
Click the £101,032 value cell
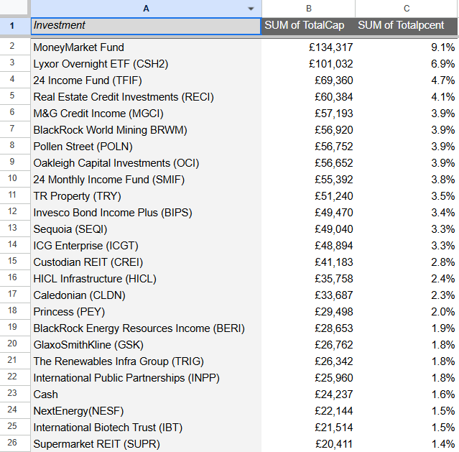point(308,63)
